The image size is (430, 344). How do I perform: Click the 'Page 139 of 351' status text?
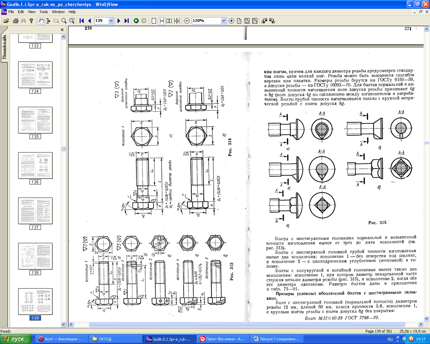point(379,331)
